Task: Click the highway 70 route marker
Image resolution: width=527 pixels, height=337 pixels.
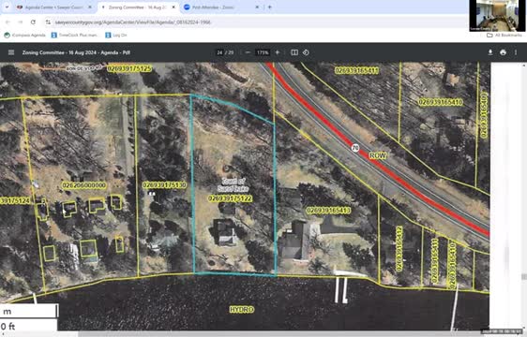Action: [355, 148]
